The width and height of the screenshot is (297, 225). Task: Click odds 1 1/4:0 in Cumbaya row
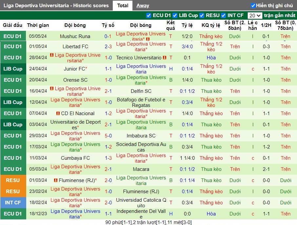(x=187, y=158)
